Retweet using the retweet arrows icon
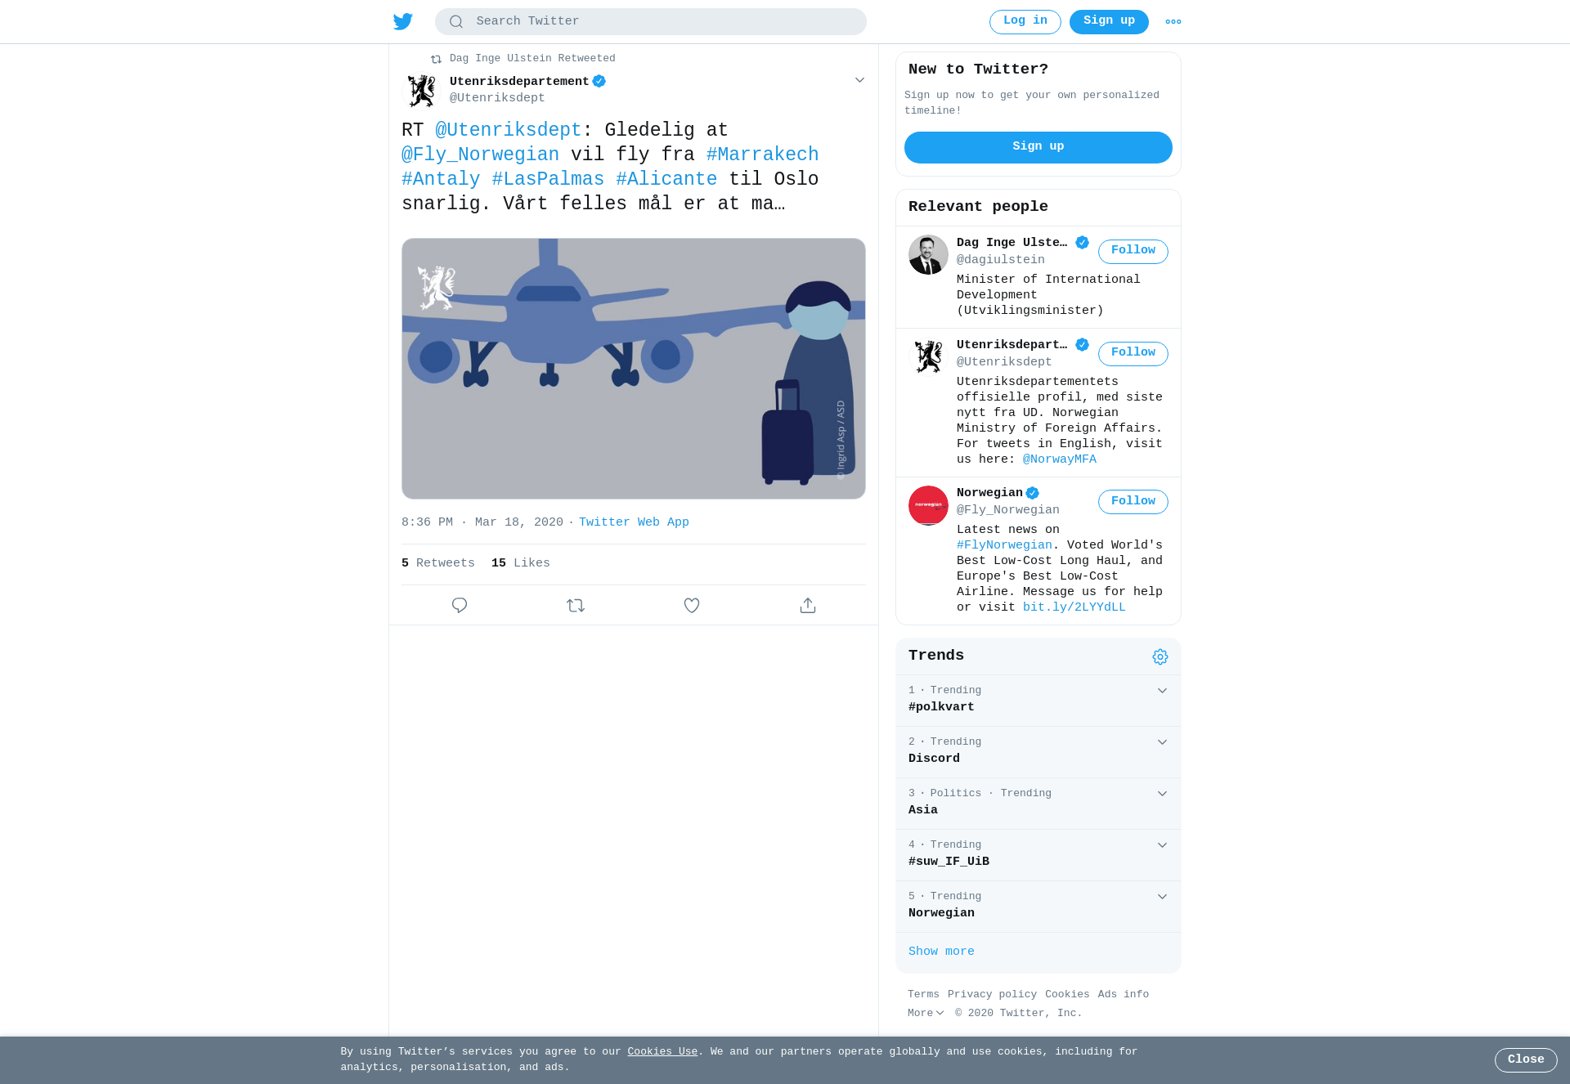1570x1084 pixels. click(x=576, y=605)
